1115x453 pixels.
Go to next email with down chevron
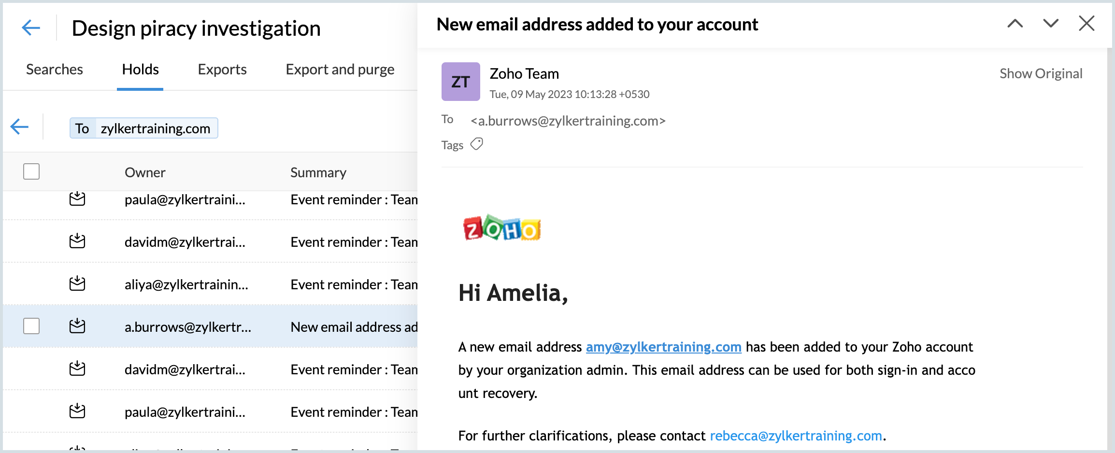(1051, 23)
